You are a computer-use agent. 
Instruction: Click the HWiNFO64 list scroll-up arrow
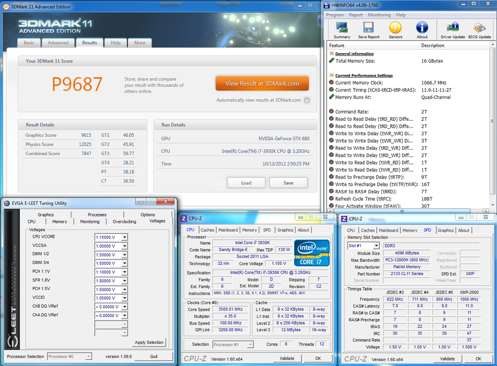pos(493,45)
